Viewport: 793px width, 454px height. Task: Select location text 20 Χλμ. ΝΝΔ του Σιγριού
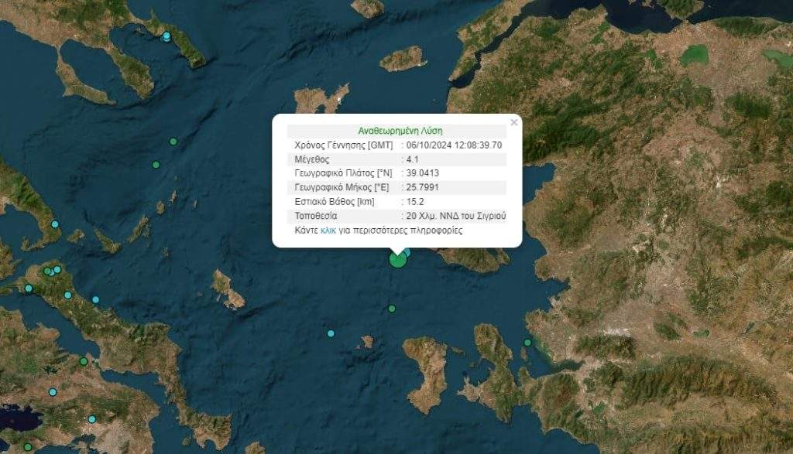[x=455, y=216]
